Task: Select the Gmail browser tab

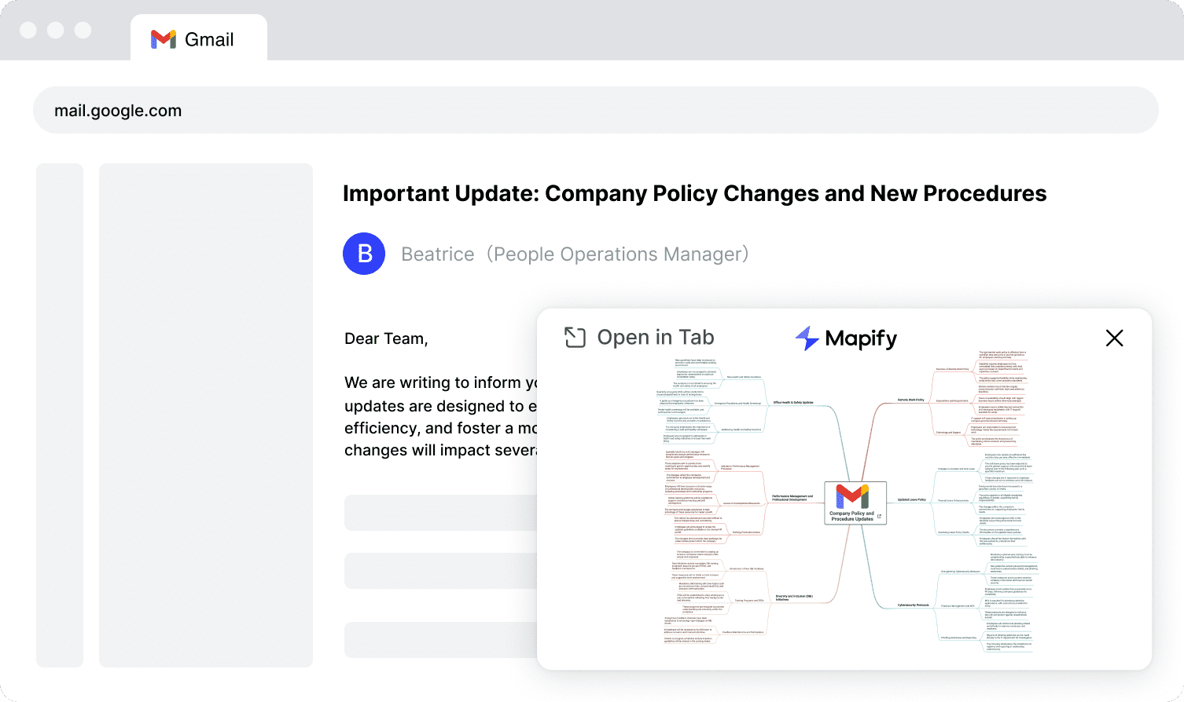Action: (199, 38)
